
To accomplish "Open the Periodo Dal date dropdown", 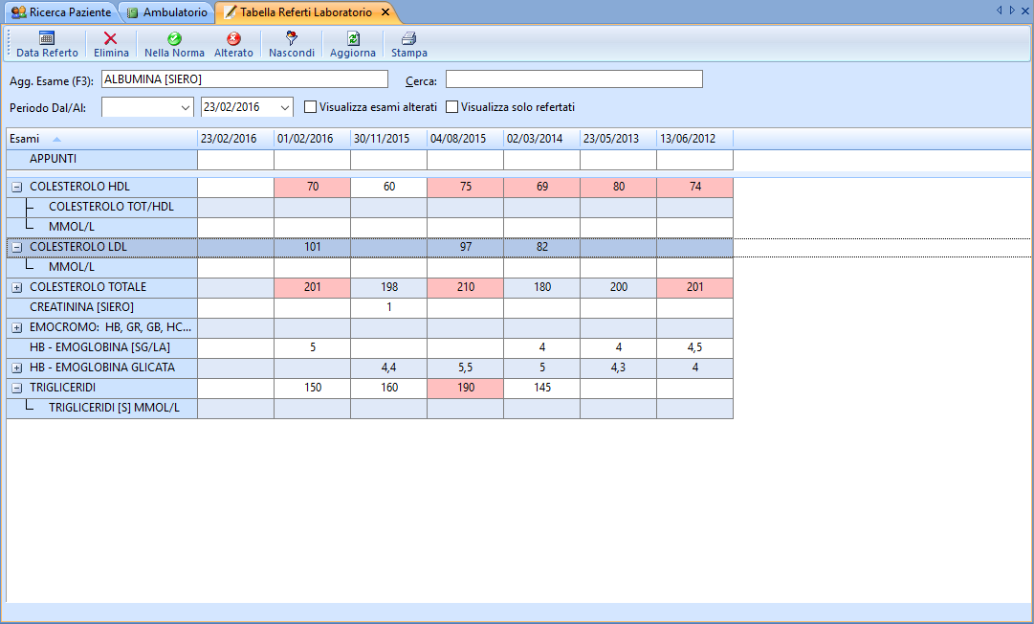I will point(186,107).
